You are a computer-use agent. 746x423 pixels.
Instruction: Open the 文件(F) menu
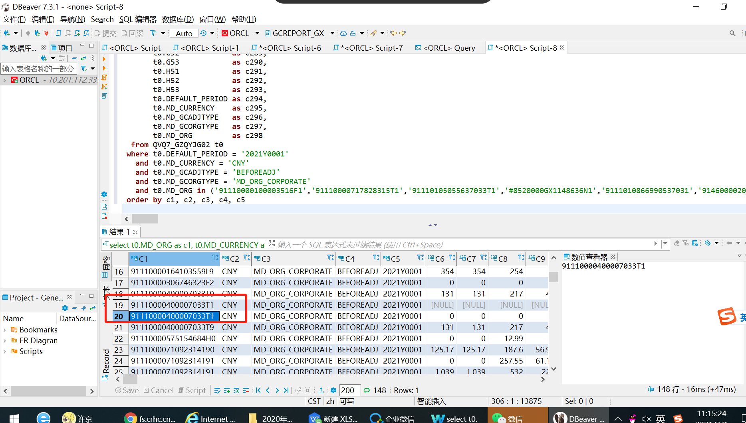(x=14, y=19)
